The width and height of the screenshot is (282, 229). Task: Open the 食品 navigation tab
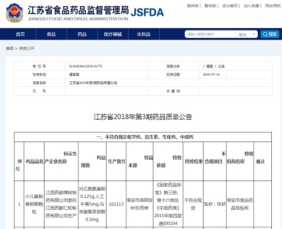[x=51, y=34]
